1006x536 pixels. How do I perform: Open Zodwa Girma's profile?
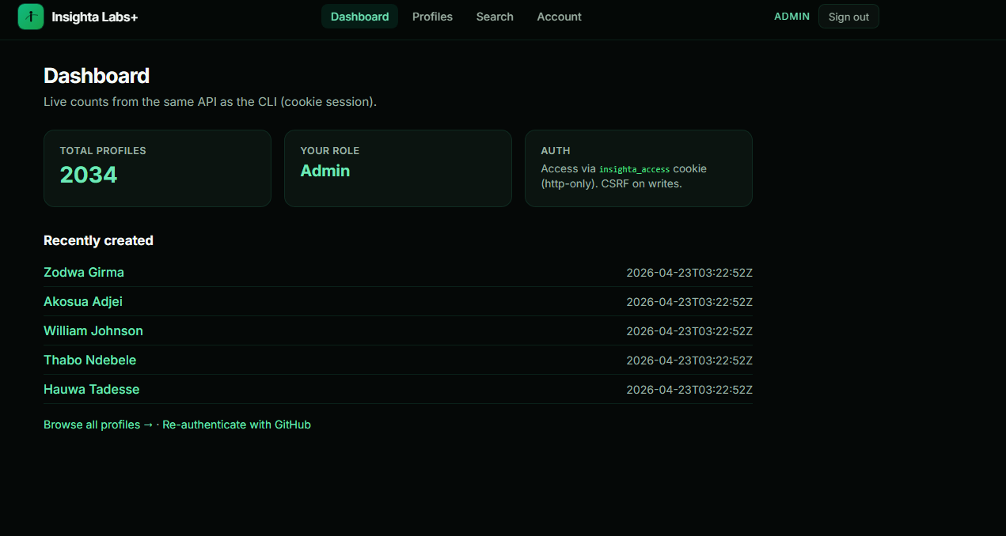(x=84, y=272)
